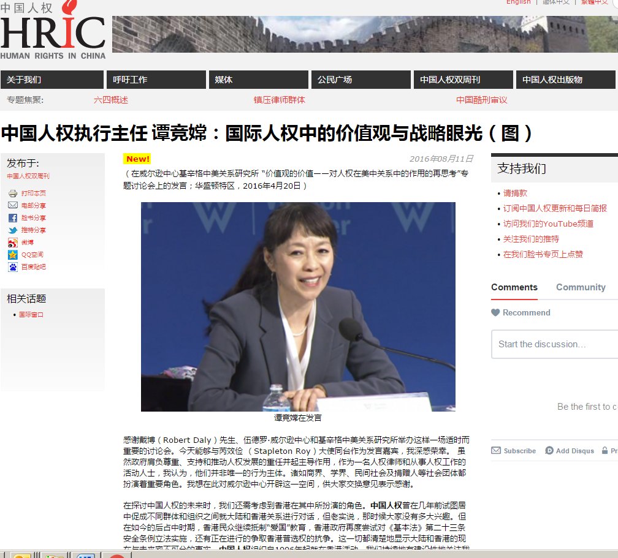Viewport: 618px width, 558px height.
Task: Open the 国际窗口 related topic link
Action: point(31,315)
